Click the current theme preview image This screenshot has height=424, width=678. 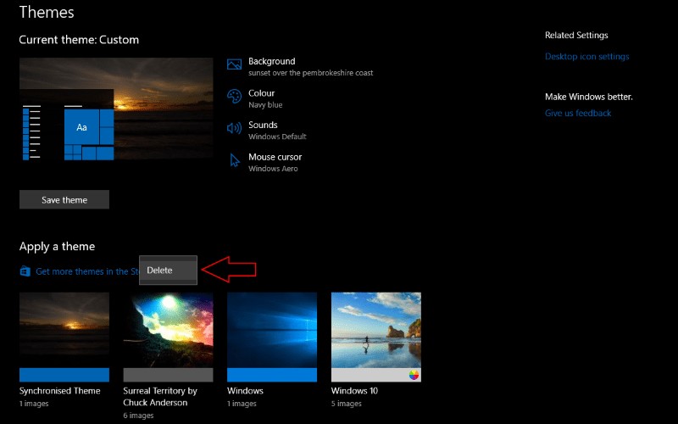[116, 109]
